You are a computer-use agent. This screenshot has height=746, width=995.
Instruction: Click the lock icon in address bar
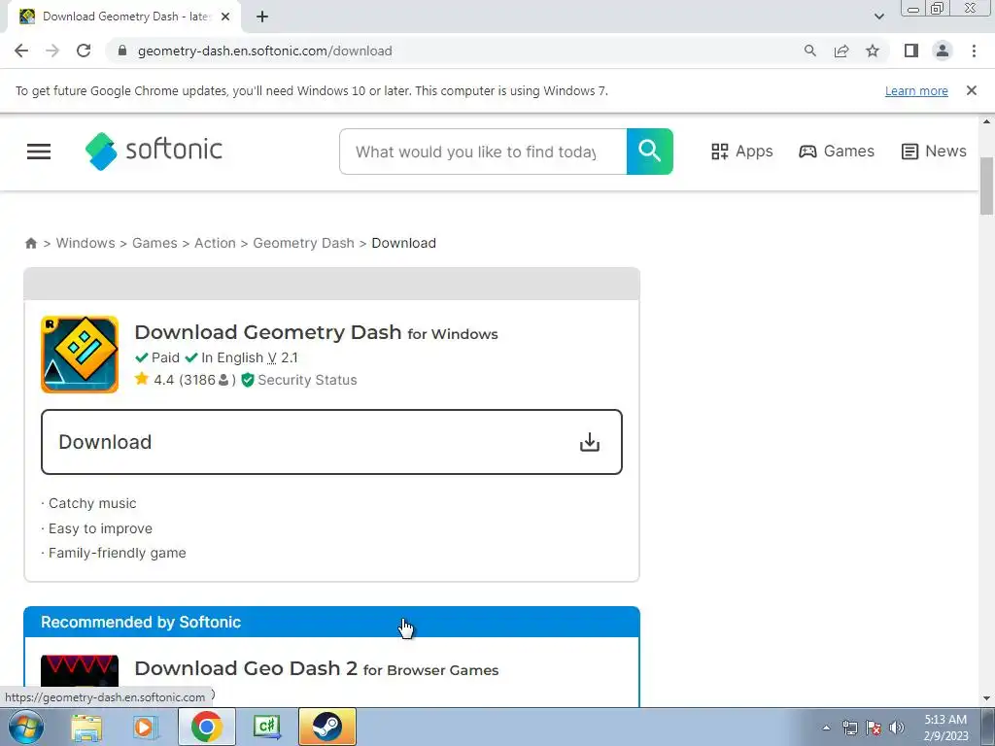tap(123, 51)
